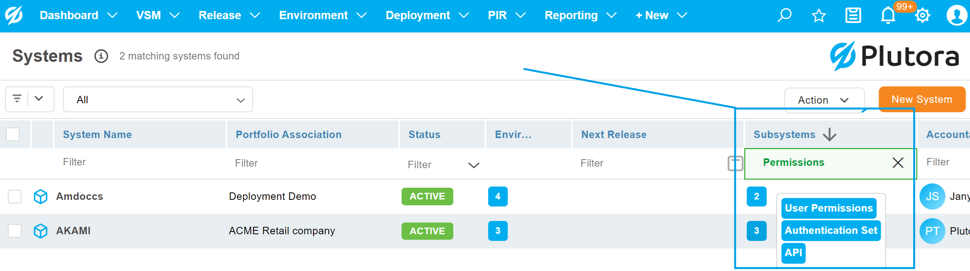Click the Amdoccs system cube icon
This screenshot has width=970, height=271.
[41, 196]
